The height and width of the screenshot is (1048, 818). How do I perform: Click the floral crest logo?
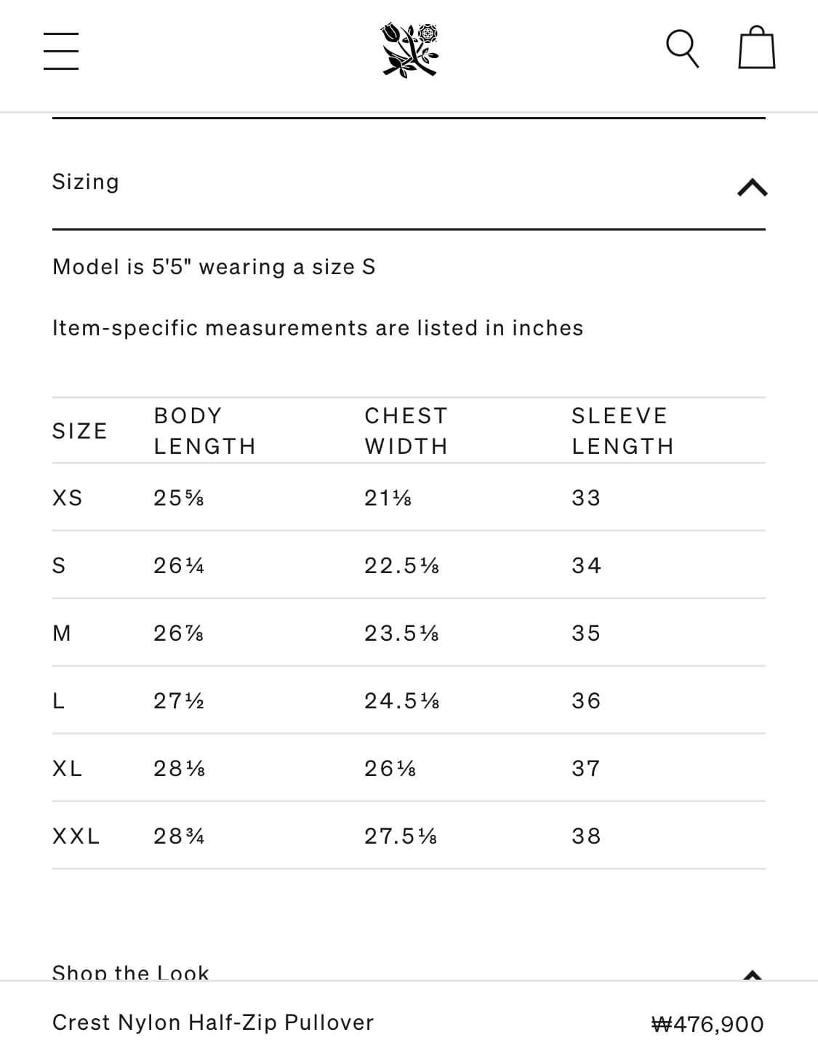click(410, 50)
